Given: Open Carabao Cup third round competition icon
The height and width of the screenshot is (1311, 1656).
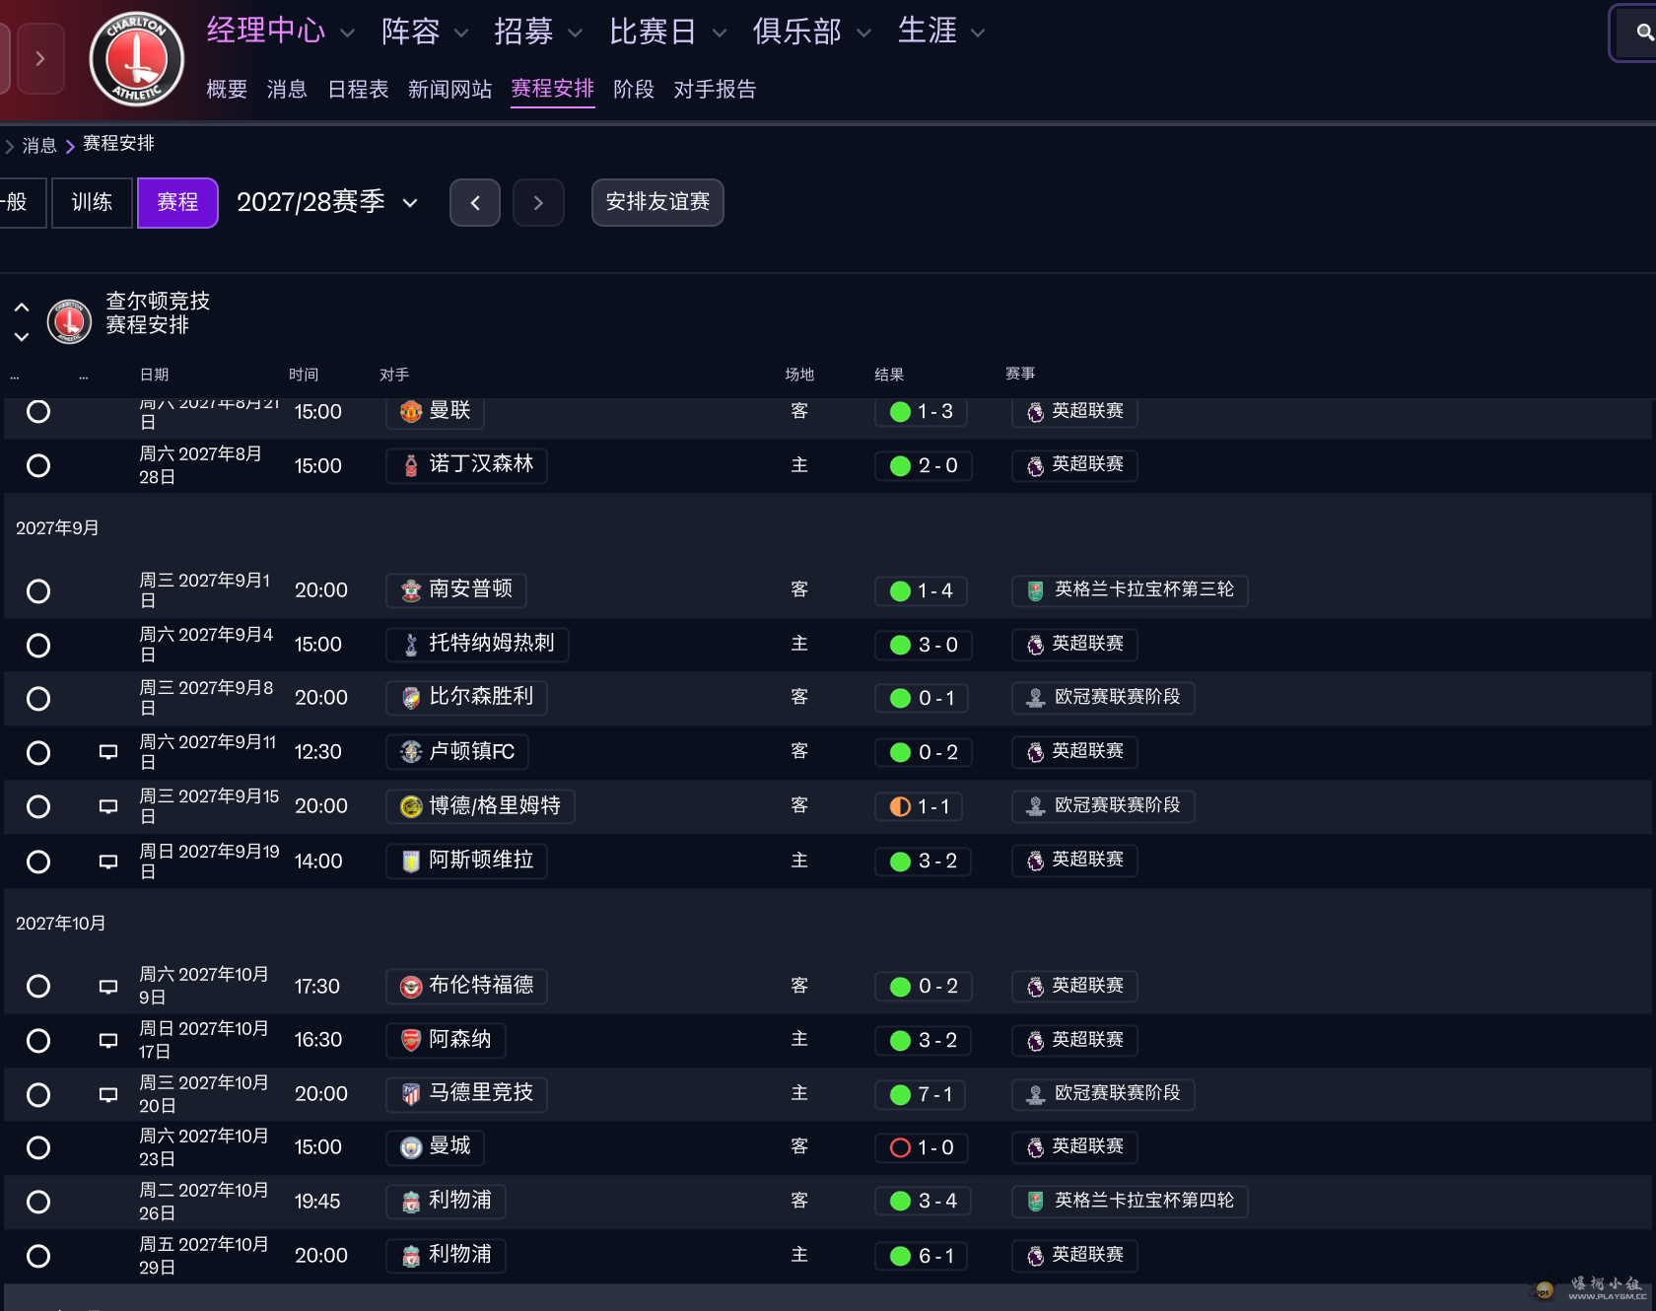Looking at the screenshot, I should (x=1035, y=590).
